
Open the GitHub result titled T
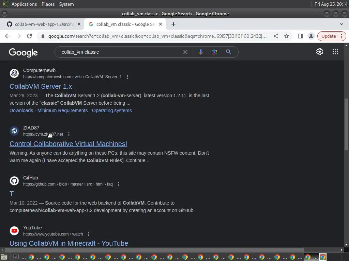tap(12, 194)
